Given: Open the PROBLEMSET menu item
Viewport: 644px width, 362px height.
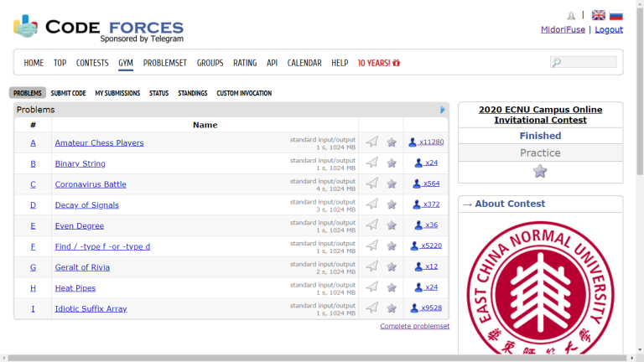Looking at the screenshot, I should click(x=165, y=63).
